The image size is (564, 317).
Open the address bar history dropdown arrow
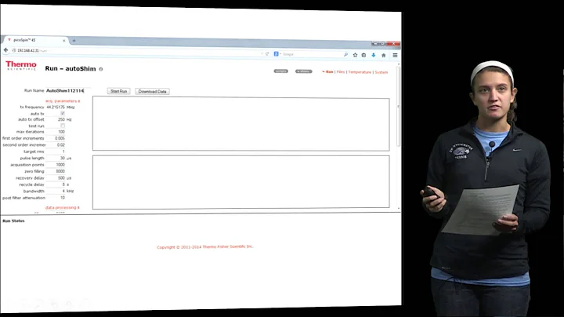coord(262,53)
